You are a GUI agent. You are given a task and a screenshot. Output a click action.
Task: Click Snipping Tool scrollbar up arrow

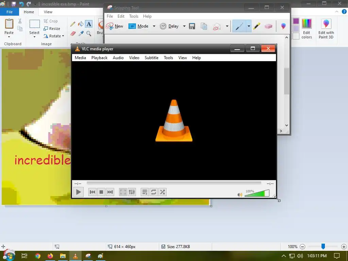coord(286,37)
